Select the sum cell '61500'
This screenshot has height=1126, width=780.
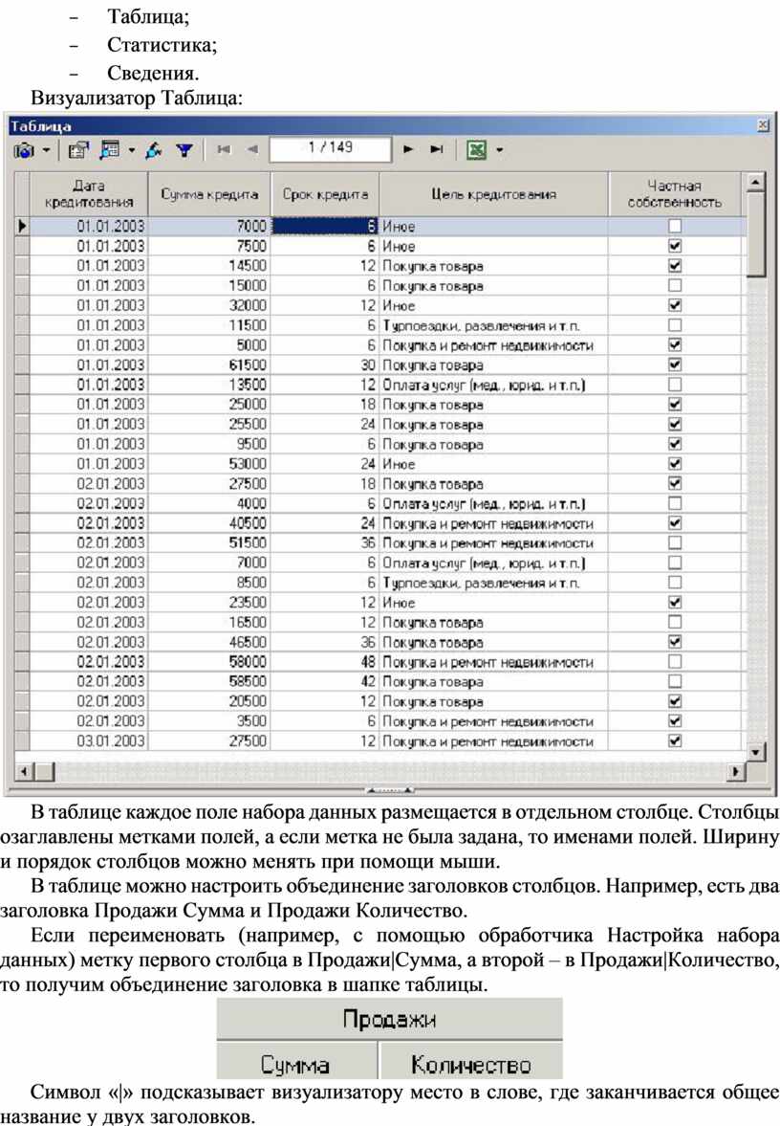click(209, 364)
